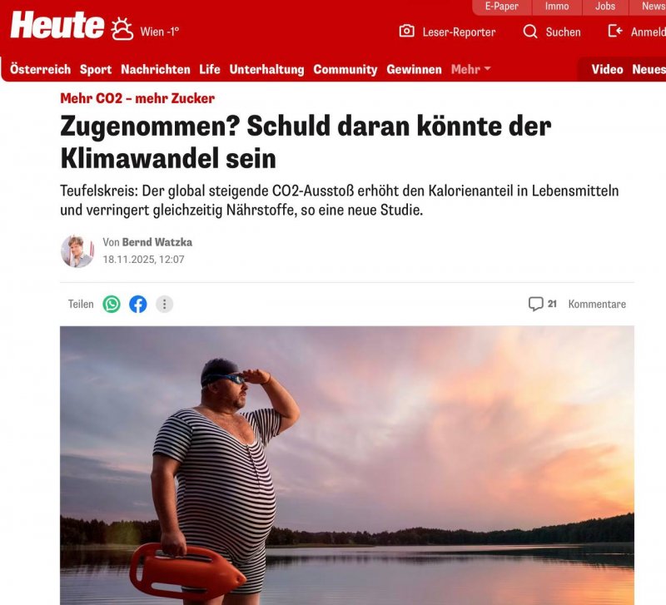Open the Österreich section

[x=40, y=69]
